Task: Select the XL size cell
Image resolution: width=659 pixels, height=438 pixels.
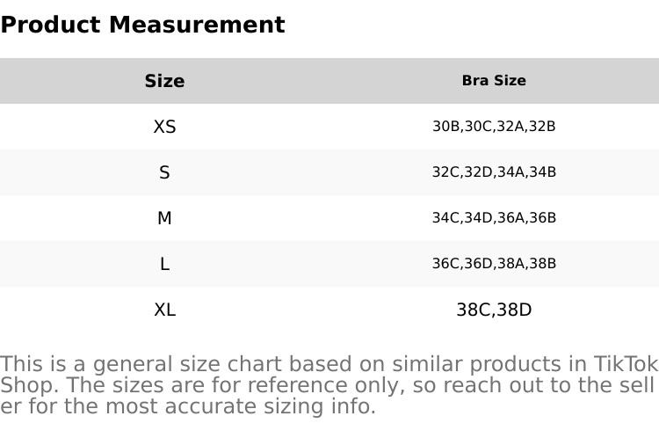Action: point(164,310)
